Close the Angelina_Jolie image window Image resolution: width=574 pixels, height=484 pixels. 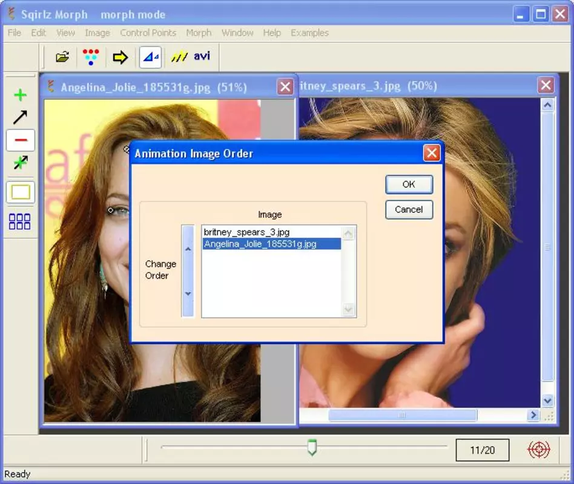point(285,87)
